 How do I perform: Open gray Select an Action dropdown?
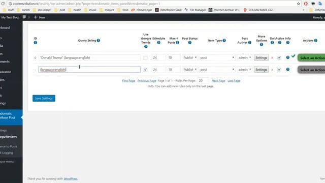(311, 70)
